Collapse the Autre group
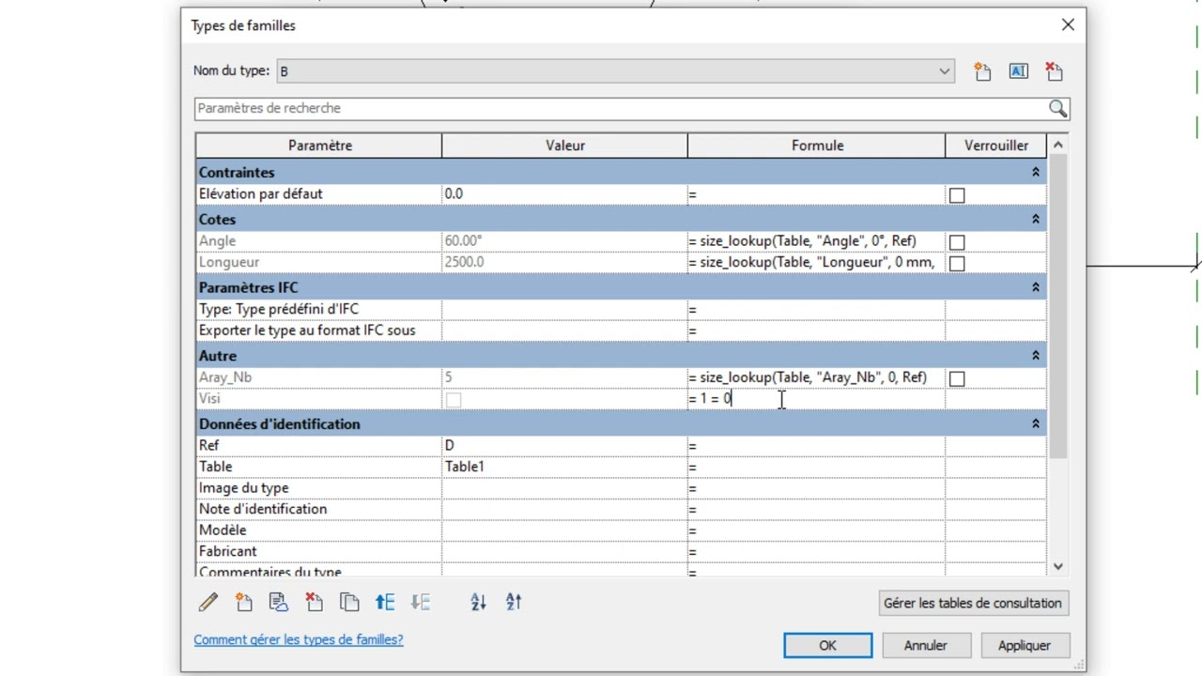 click(1036, 356)
